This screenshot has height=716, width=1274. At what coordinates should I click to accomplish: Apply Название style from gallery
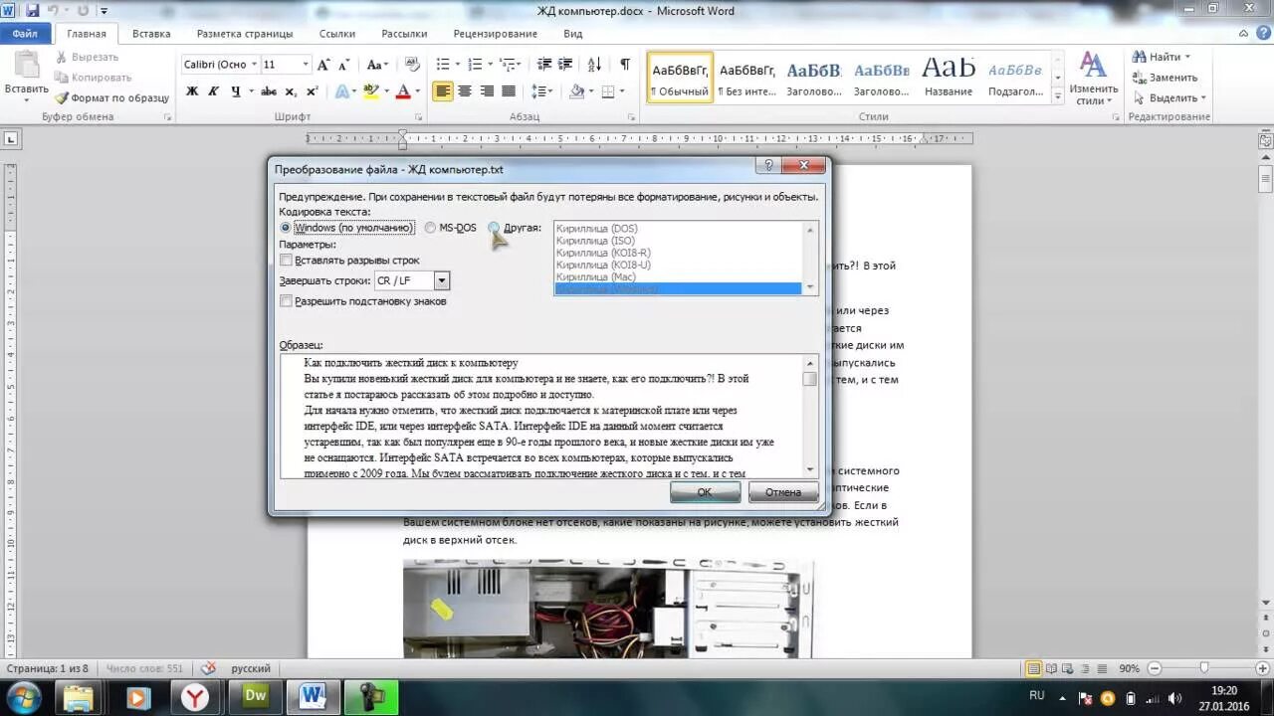coord(949,78)
